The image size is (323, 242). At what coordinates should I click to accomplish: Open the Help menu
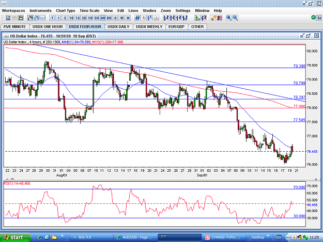pos(218,11)
